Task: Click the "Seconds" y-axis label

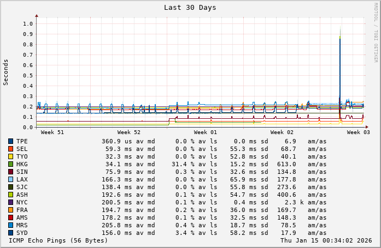Action: pyautogui.click(x=6, y=72)
